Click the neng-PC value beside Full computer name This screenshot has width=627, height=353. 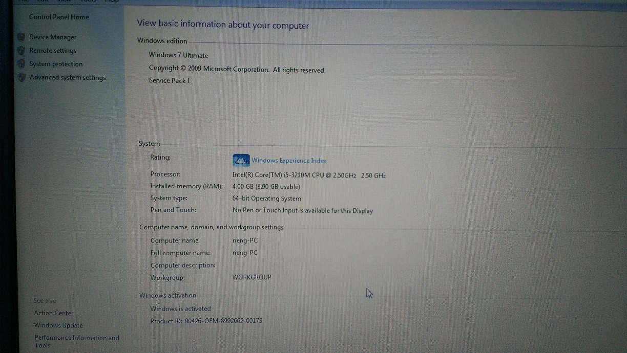(x=245, y=253)
